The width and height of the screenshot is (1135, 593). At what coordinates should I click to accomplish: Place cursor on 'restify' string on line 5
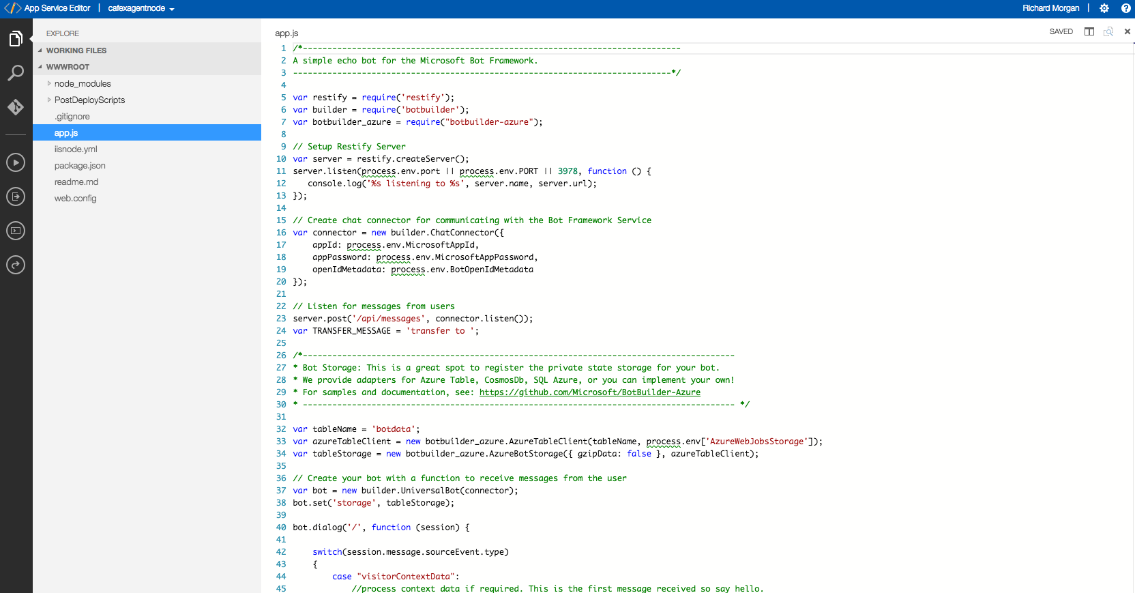[x=423, y=97]
